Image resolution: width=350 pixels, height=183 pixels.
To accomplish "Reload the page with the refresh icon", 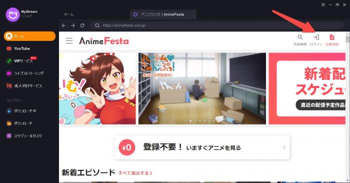I will tap(82, 25).
